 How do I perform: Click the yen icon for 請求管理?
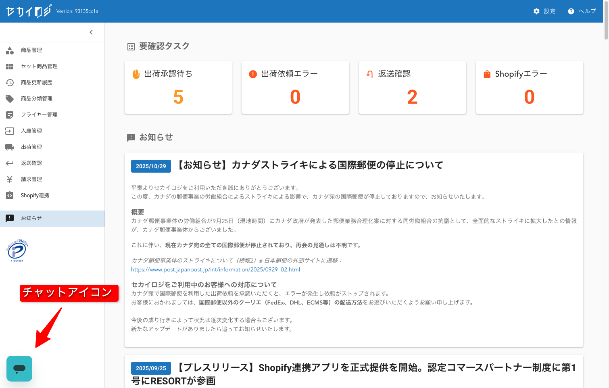tap(10, 179)
